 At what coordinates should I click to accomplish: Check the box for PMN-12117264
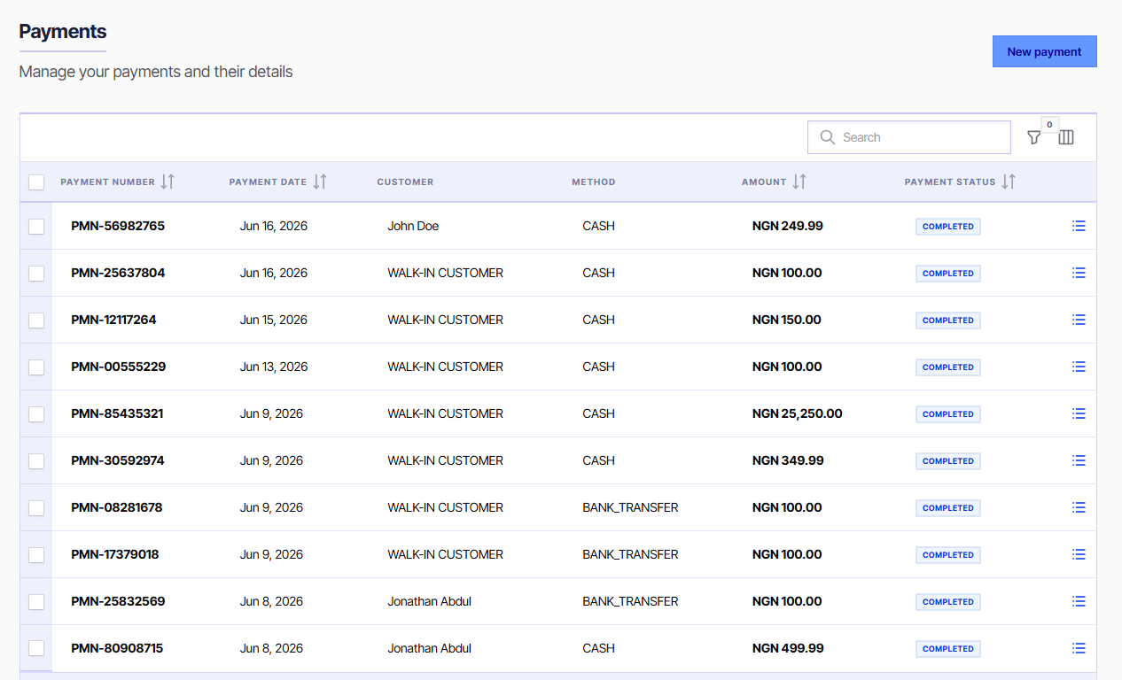tap(36, 321)
